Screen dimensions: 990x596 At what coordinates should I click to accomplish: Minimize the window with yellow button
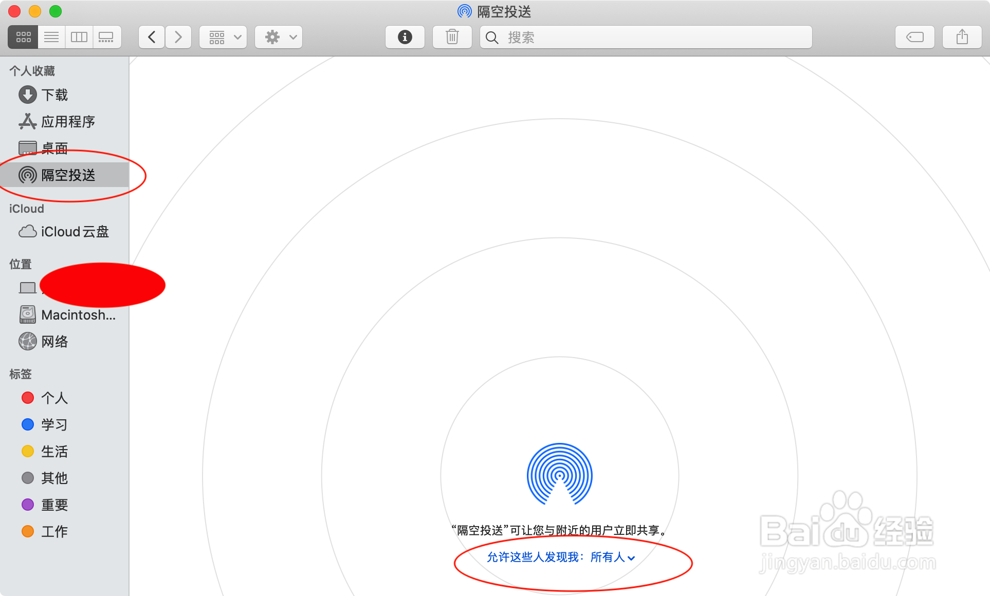[35, 11]
